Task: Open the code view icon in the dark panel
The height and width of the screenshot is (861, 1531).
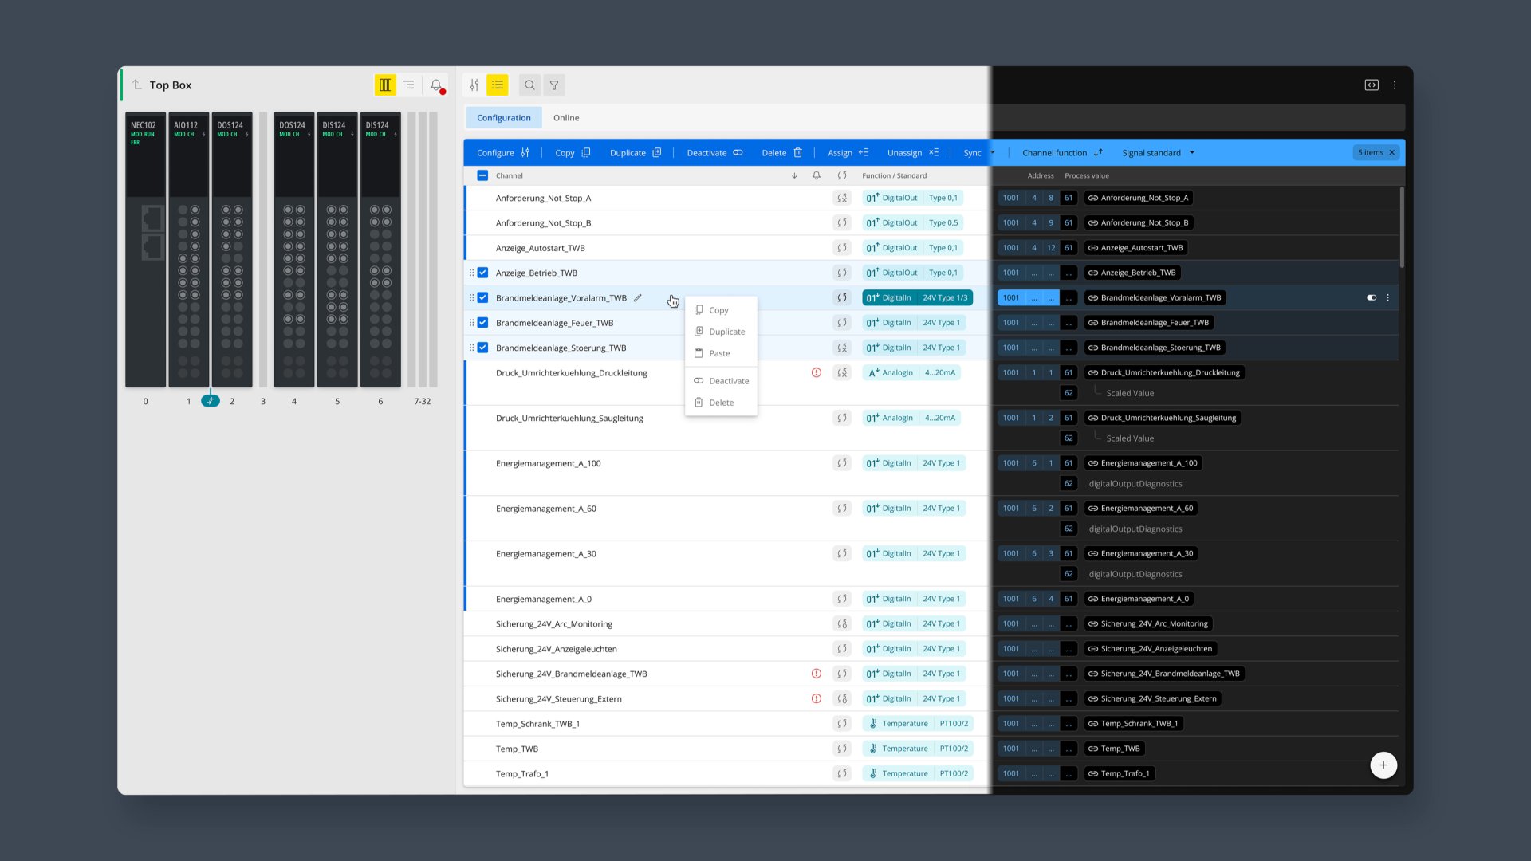Action: coord(1372,85)
